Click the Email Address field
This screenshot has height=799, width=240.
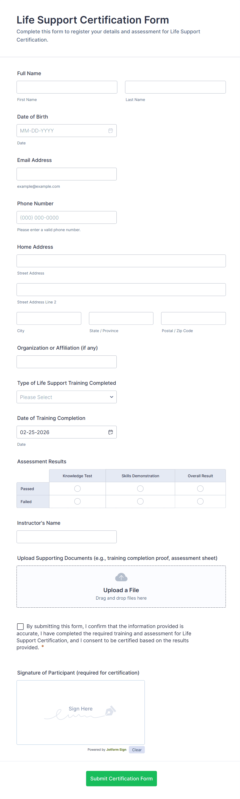click(x=67, y=174)
